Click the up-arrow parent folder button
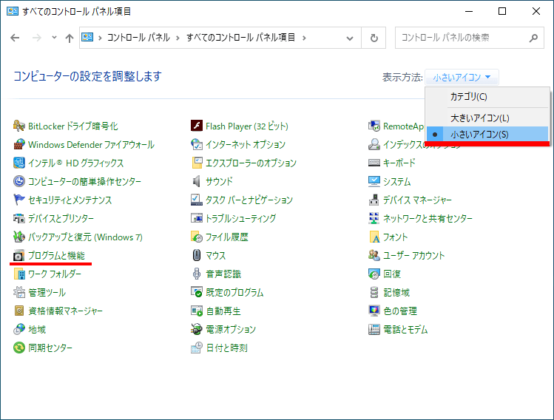Screen dimensions: 554x420 pyautogui.click(x=69, y=38)
